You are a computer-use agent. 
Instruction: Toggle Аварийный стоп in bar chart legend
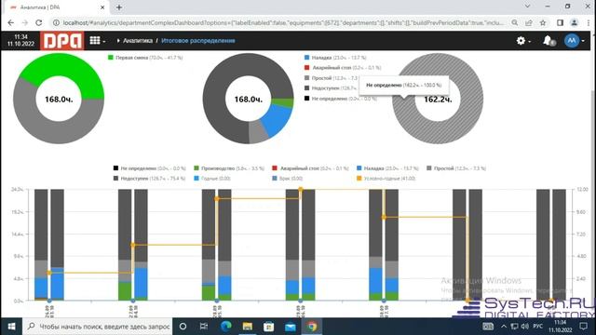pyautogui.click(x=310, y=168)
